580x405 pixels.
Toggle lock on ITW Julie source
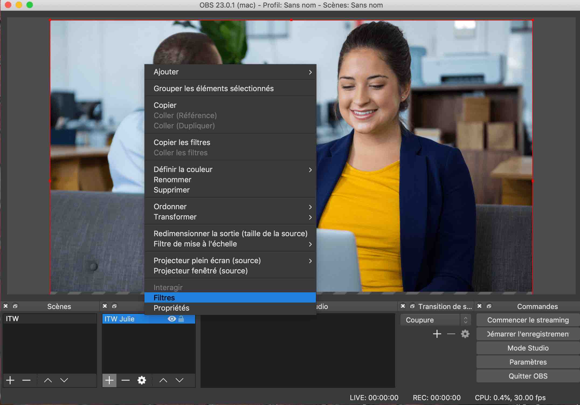(x=181, y=319)
